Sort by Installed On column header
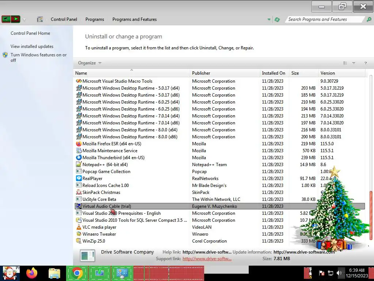This screenshot has width=374, height=281. pyautogui.click(x=274, y=73)
